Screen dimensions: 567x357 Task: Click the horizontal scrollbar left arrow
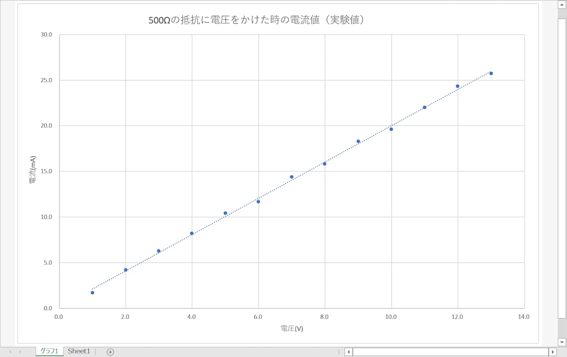tap(349, 352)
